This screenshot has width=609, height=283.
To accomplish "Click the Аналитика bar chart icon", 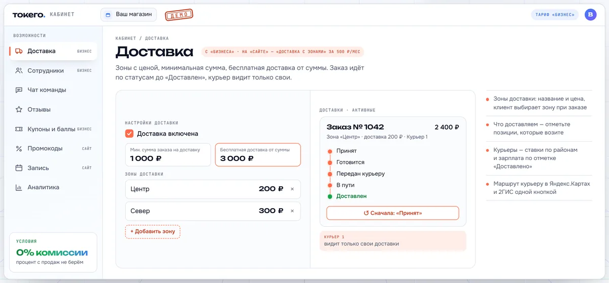I will click(x=19, y=187).
